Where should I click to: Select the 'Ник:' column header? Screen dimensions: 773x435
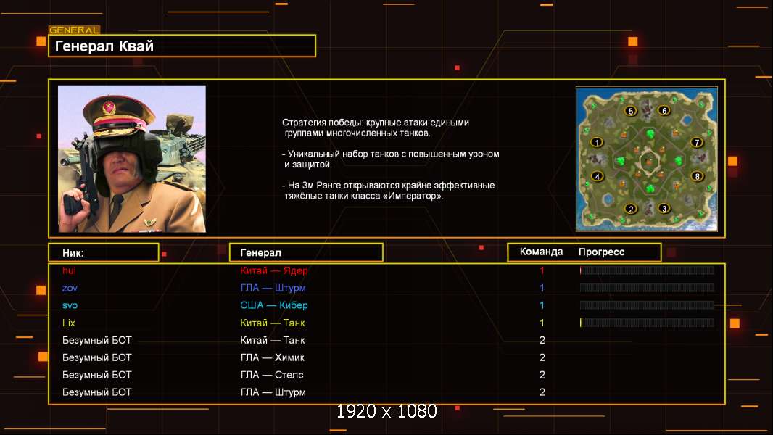point(103,252)
